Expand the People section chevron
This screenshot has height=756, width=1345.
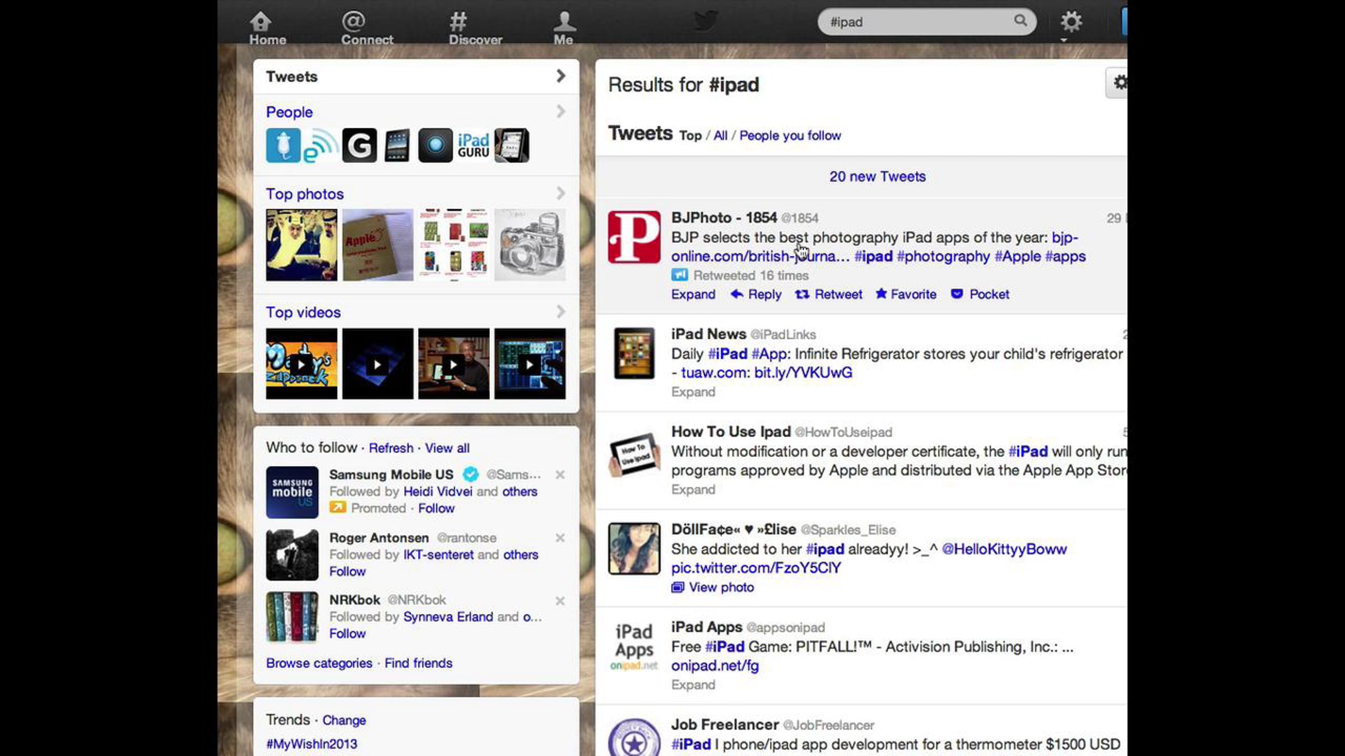tap(560, 111)
